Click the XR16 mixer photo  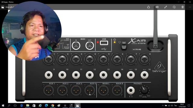[x=96, y=56]
